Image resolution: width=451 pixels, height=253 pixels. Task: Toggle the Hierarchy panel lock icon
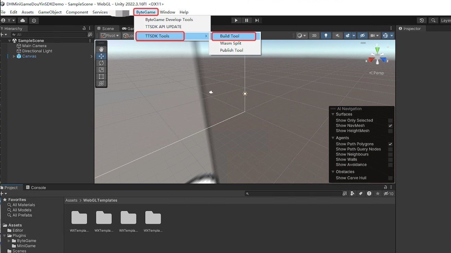click(84, 28)
